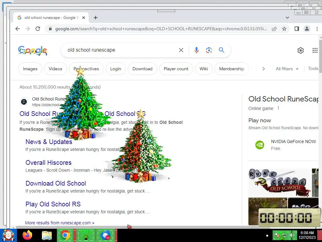322x242 pixels.
Task: Launch Firefox from the taskbar
Action: [27, 235]
